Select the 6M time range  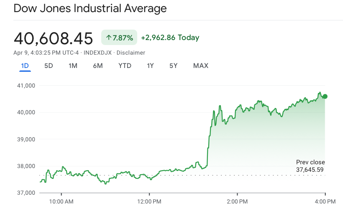pyautogui.click(x=98, y=66)
